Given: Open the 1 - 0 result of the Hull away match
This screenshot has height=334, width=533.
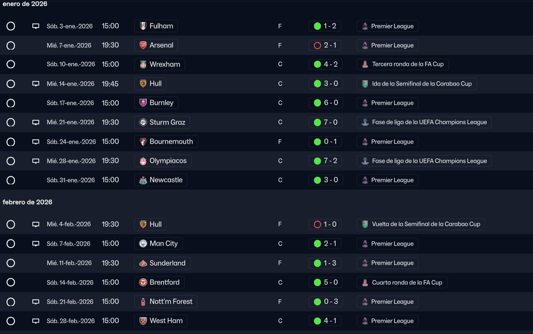Looking at the screenshot, I should click(x=325, y=224).
